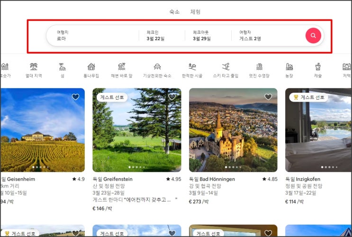Switch to the 체험 tab

[x=195, y=12]
